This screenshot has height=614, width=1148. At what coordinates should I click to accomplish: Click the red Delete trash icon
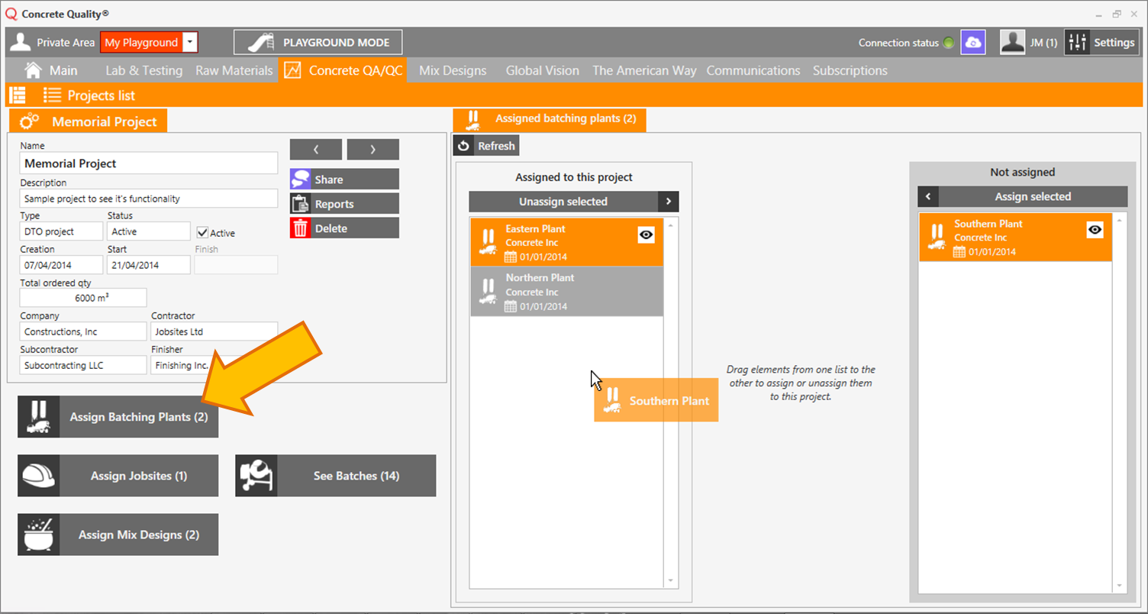pos(300,228)
